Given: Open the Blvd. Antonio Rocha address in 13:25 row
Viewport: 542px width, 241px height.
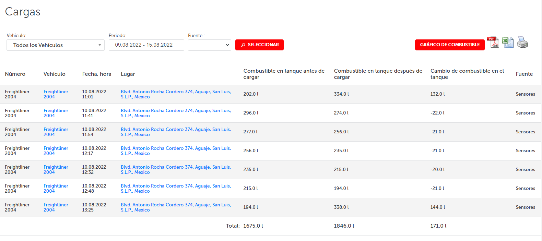Looking at the screenshot, I should click(x=176, y=207).
